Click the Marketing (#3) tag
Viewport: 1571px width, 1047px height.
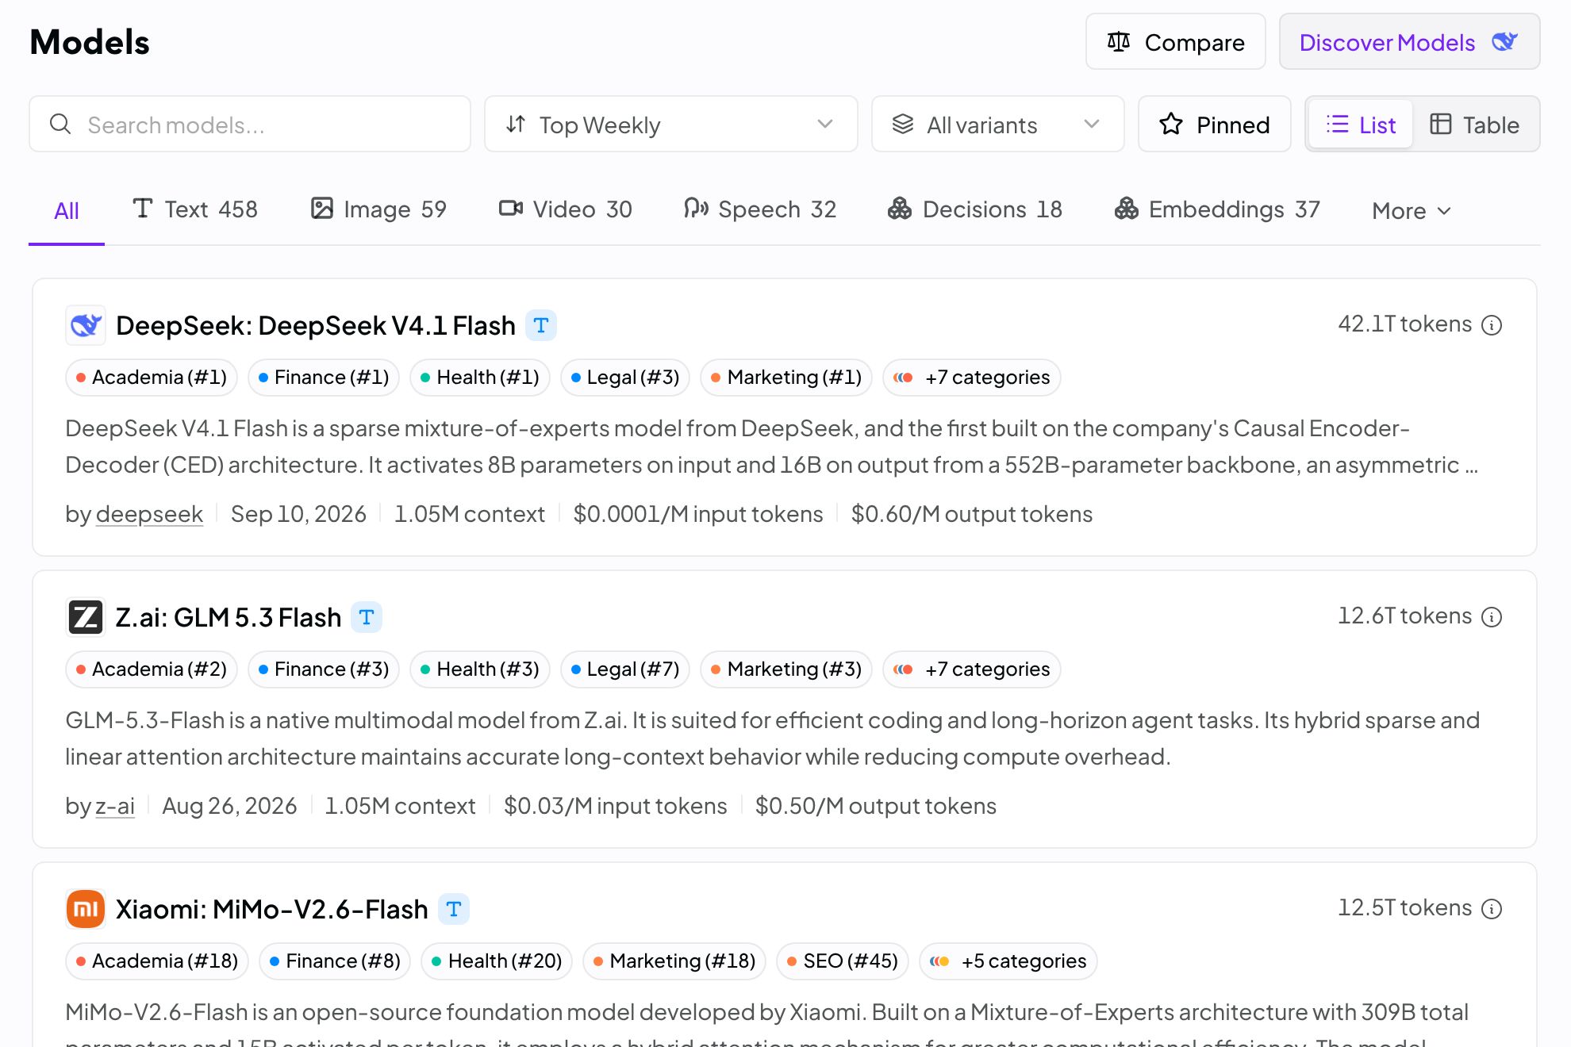[x=786, y=669]
